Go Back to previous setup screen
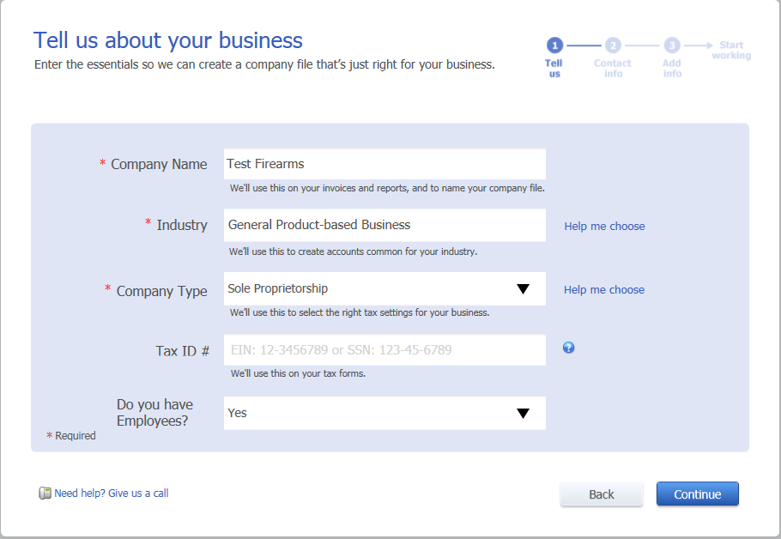This screenshot has width=781, height=539. pos(601,494)
